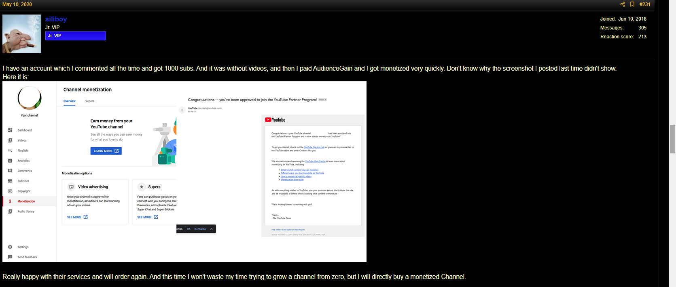
Task: Click siliboy's avatar picture
Action: (x=22, y=34)
